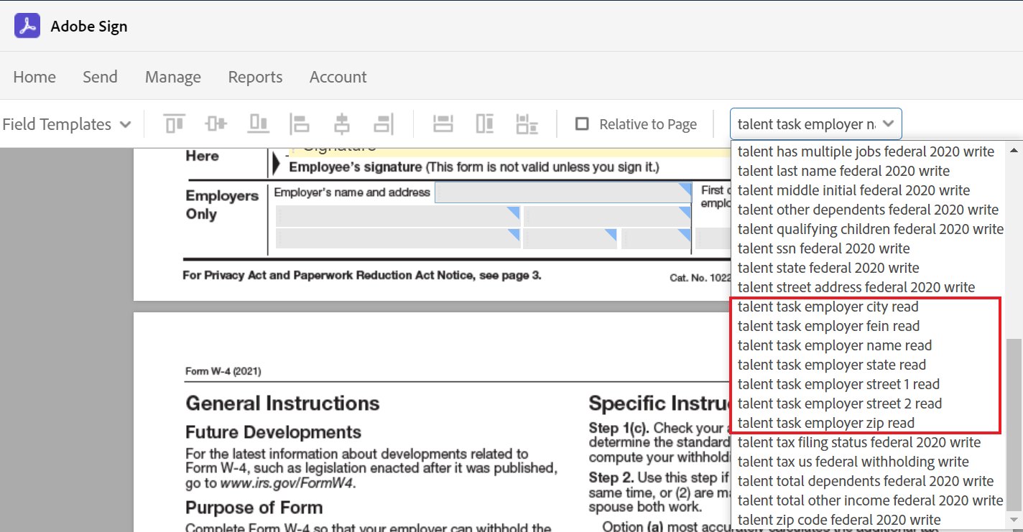
Task: Click the dropdown list scrollbar down arrow
Action: (x=1014, y=519)
